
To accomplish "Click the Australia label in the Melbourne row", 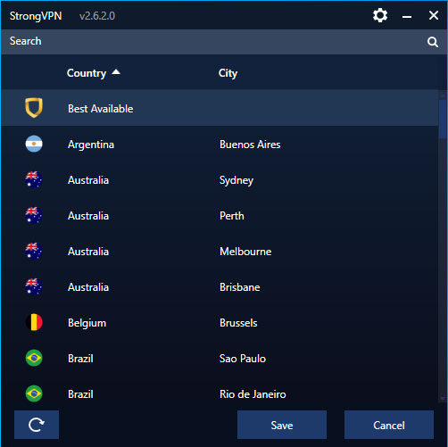I will tap(88, 252).
